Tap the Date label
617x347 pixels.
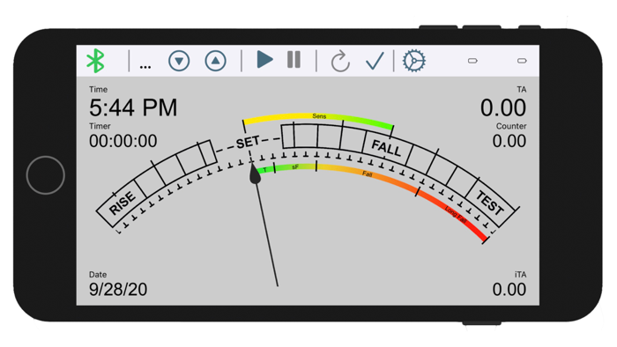[x=98, y=275]
